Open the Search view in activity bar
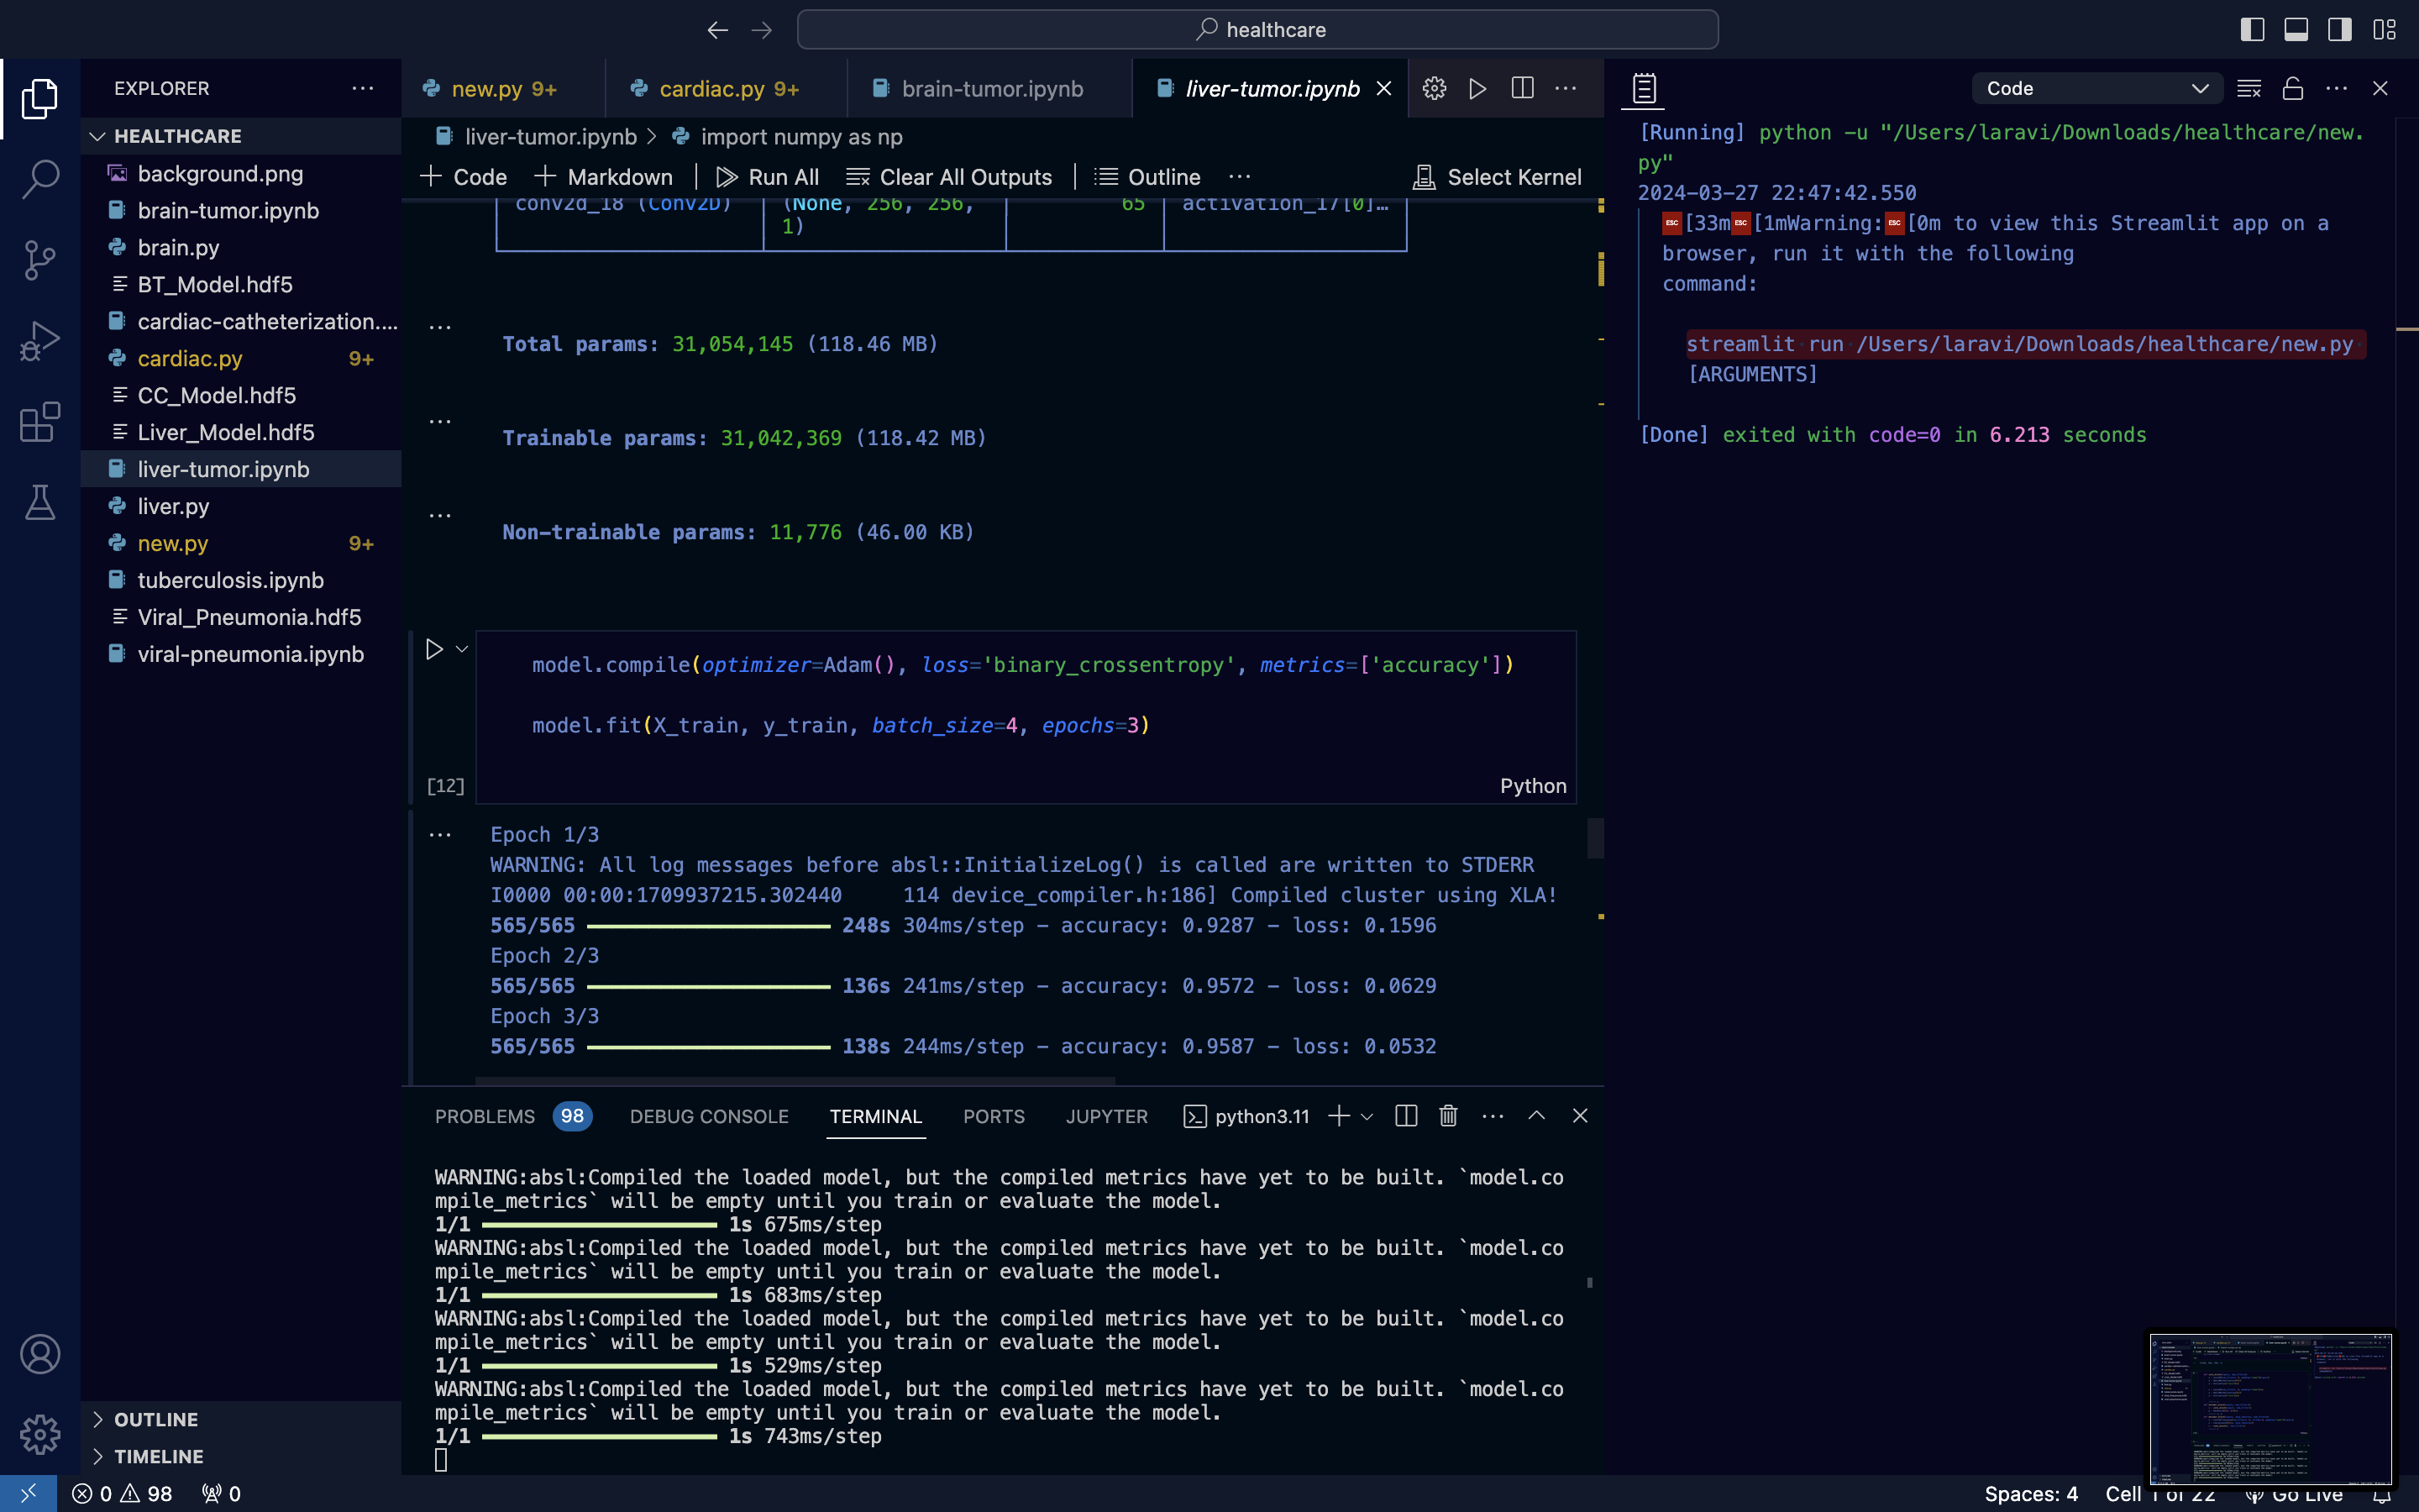The image size is (2419, 1512). 40,179
